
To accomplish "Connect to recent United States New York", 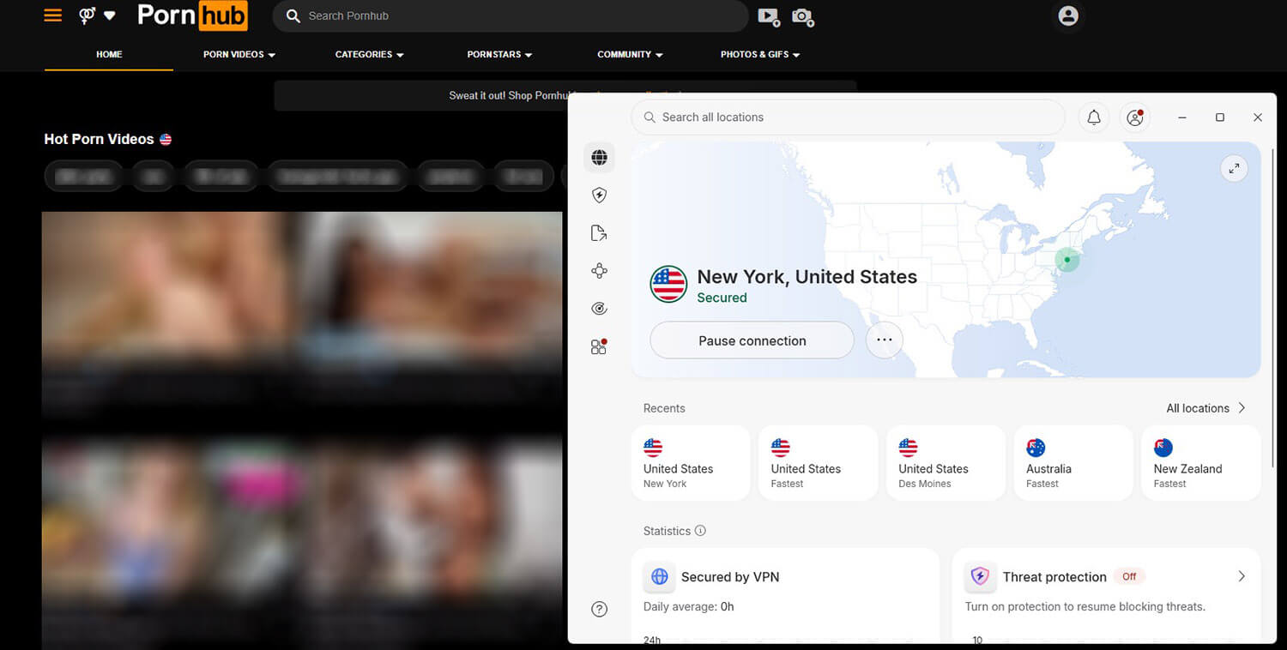I will (x=691, y=463).
